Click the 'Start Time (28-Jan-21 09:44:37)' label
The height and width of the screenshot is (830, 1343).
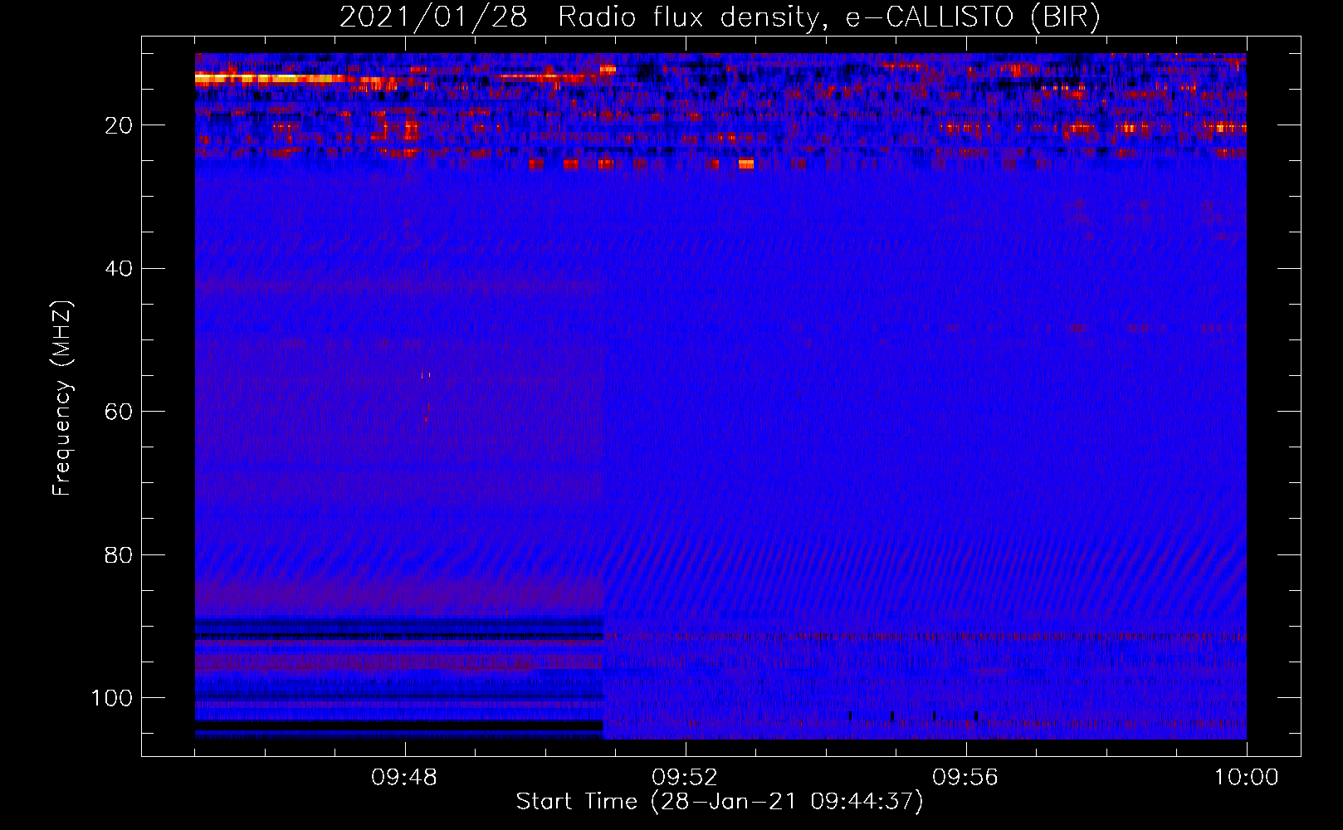pos(720,802)
